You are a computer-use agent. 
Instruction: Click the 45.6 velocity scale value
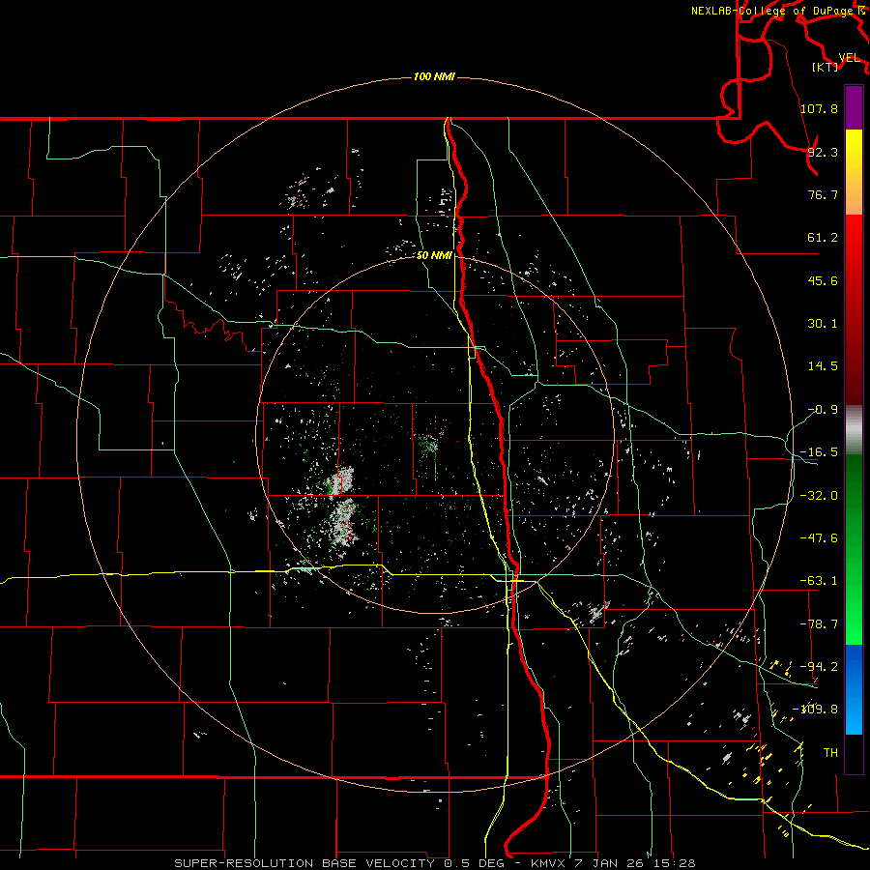coord(823,280)
